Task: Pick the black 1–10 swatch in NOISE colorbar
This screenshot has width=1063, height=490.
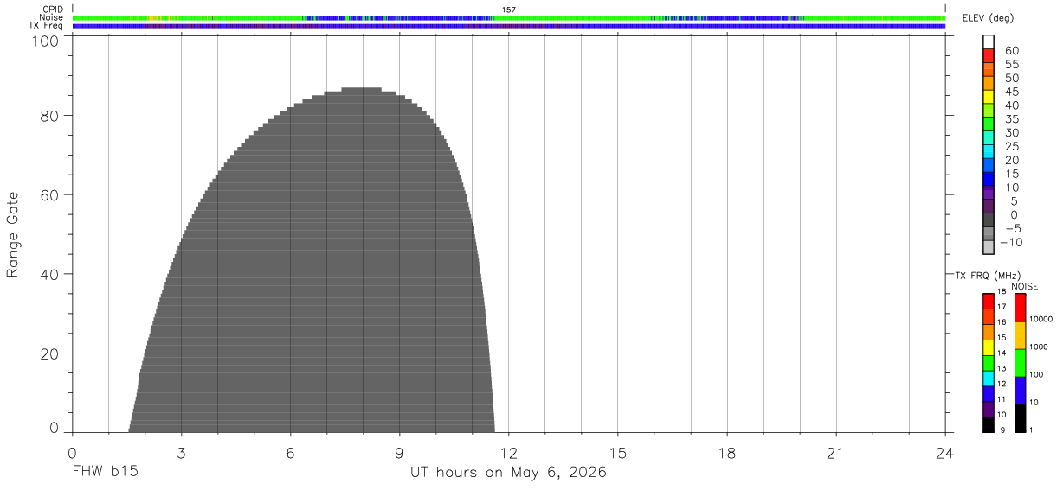Action: 1020,418
